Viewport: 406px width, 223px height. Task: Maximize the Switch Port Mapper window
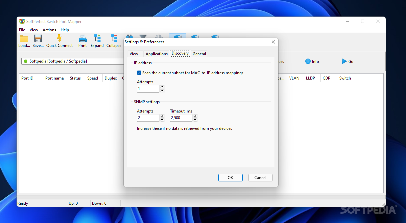point(363,21)
